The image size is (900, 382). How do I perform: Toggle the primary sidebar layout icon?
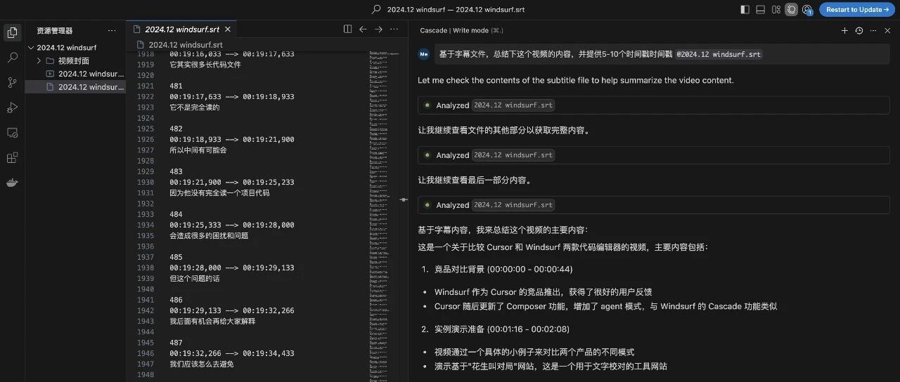[745, 10]
